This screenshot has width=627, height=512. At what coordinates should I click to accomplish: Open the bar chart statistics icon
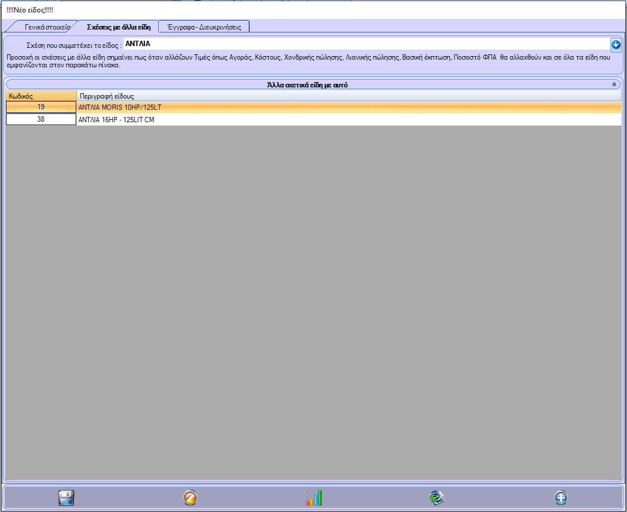(313, 498)
